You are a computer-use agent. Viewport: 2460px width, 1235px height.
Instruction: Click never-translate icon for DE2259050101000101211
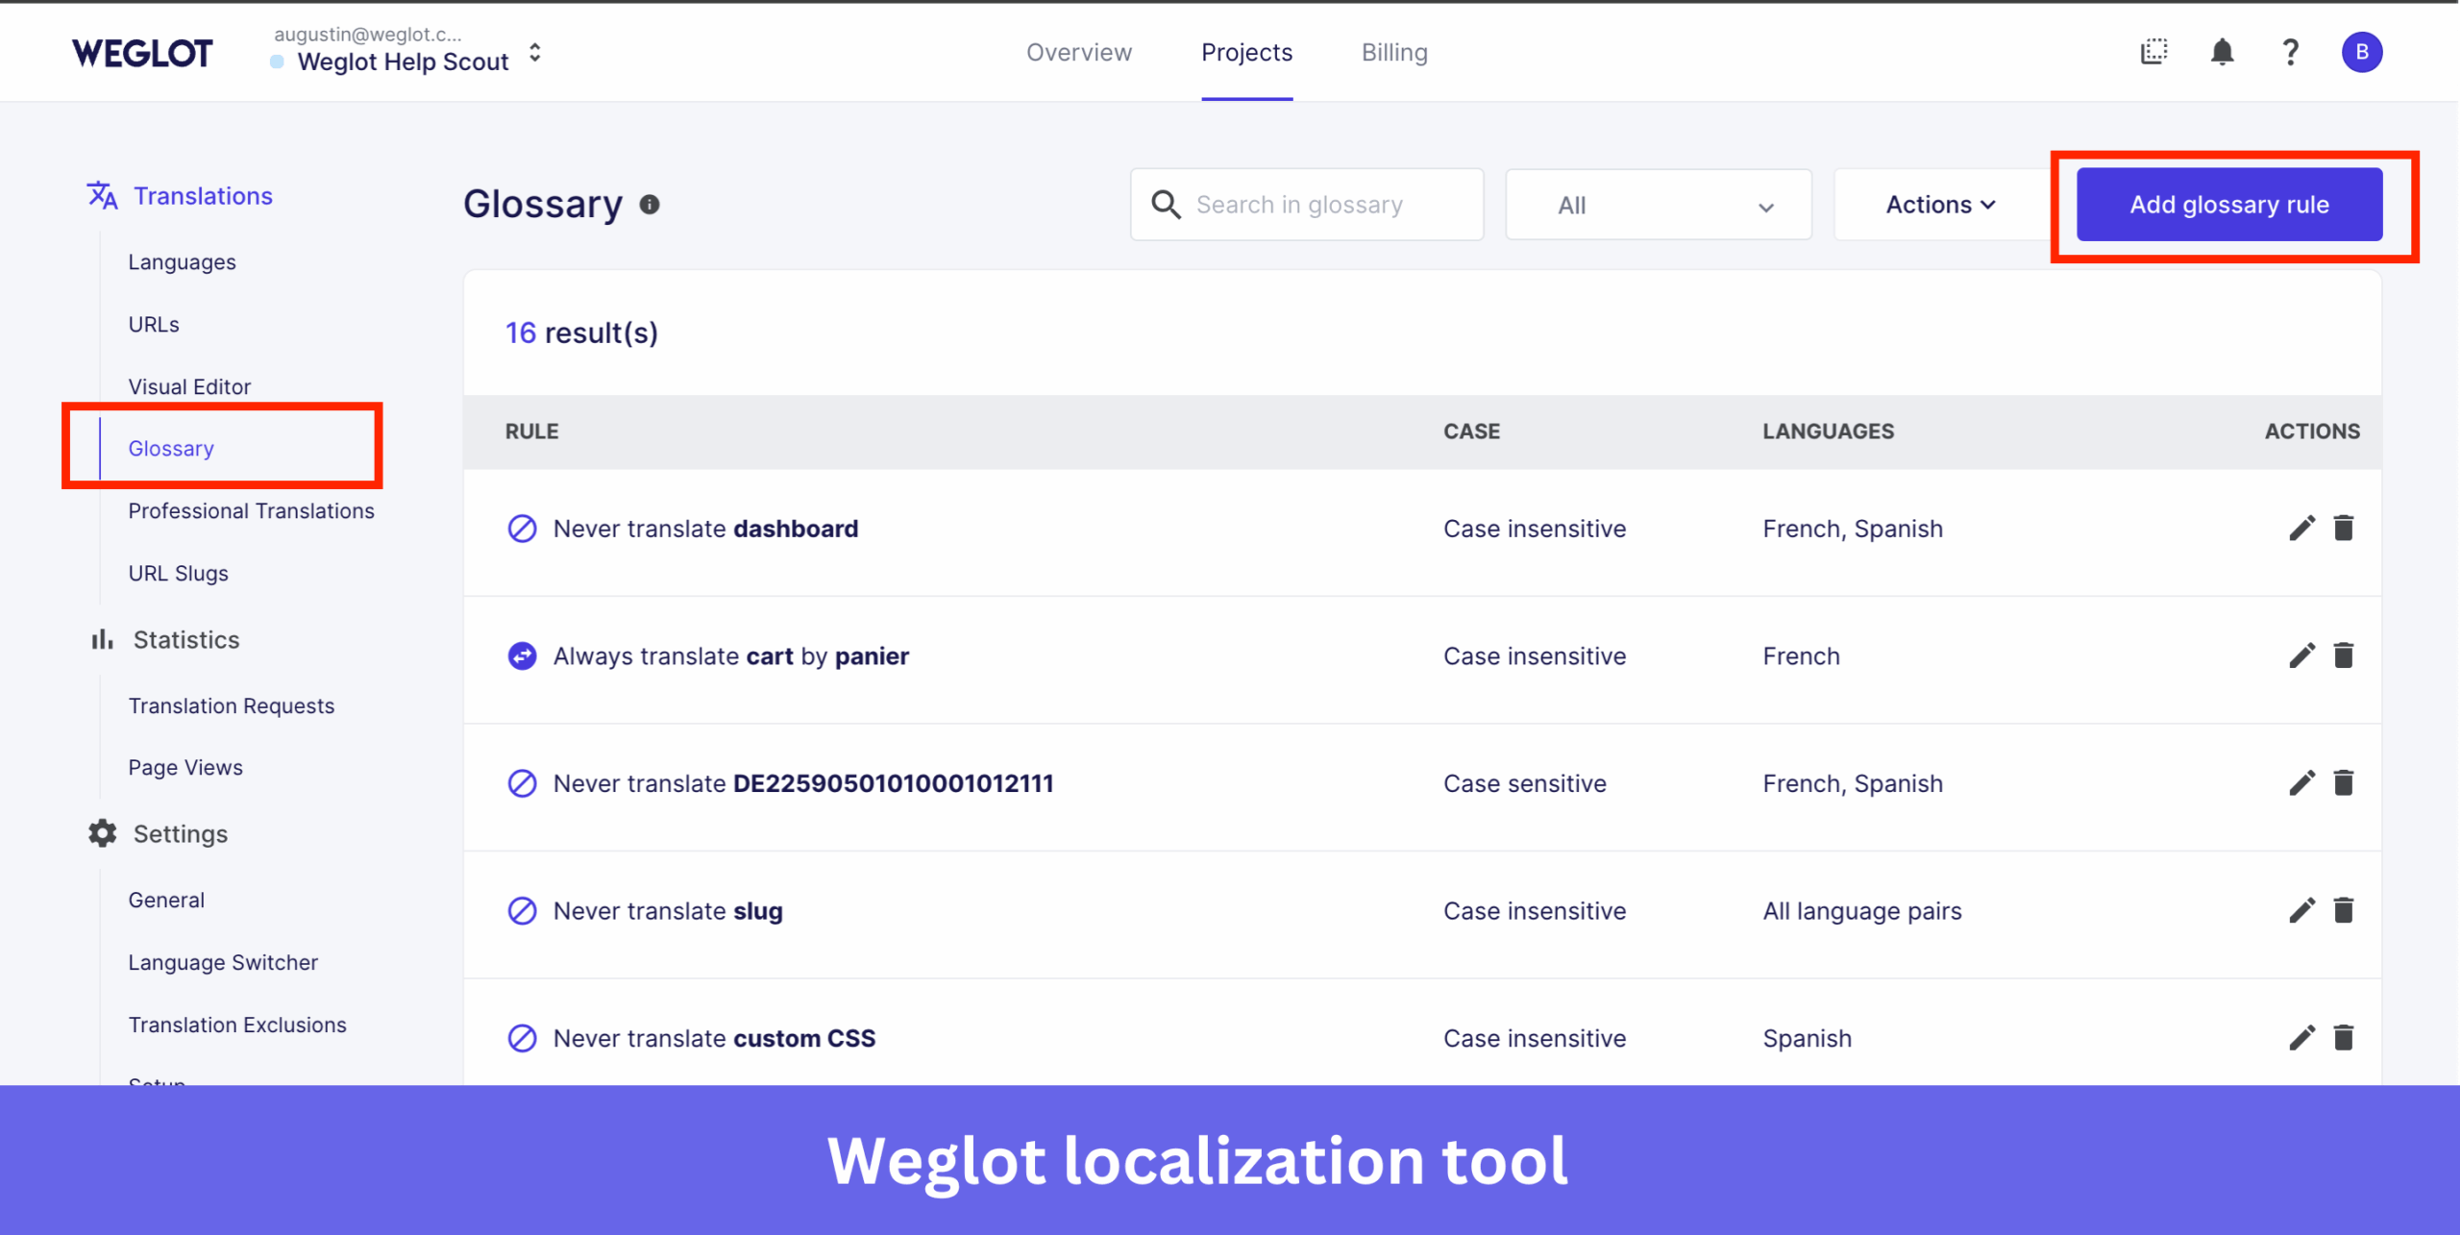click(x=522, y=783)
